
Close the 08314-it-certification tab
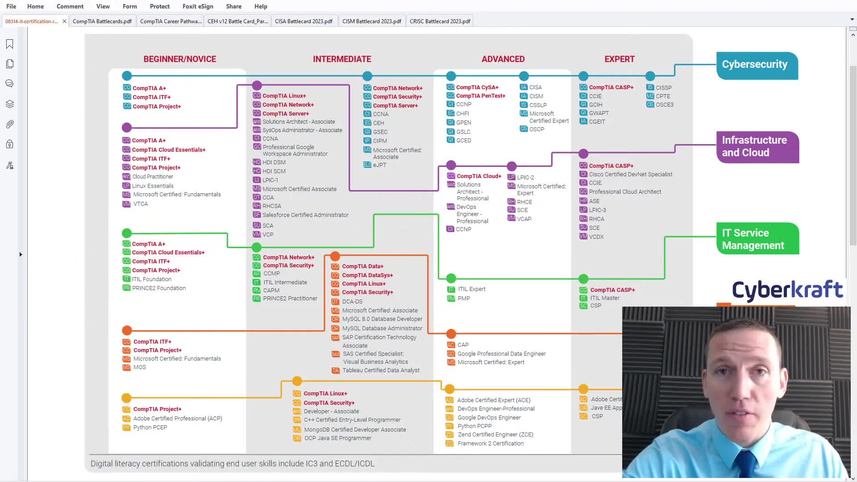[x=64, y=21]
